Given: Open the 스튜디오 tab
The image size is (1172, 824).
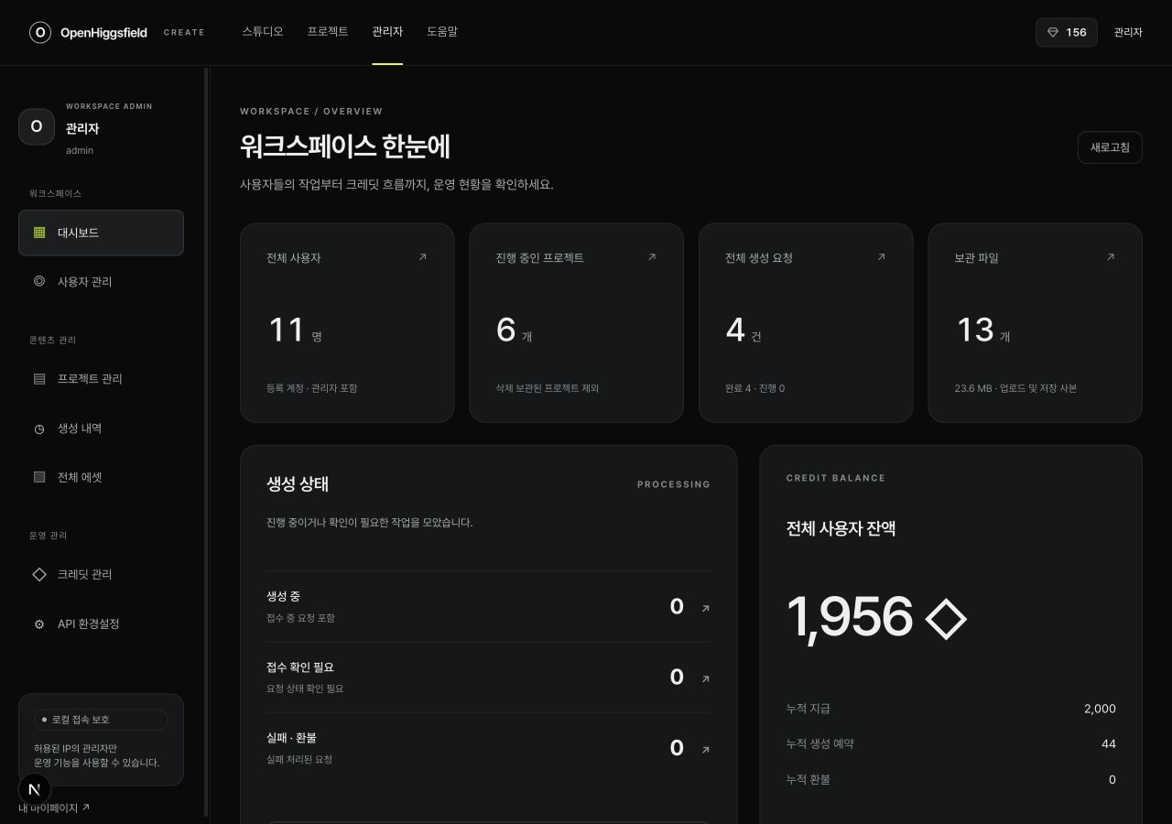Looking at the screenshot, I should pyautogui.click(x=263, y=31).
